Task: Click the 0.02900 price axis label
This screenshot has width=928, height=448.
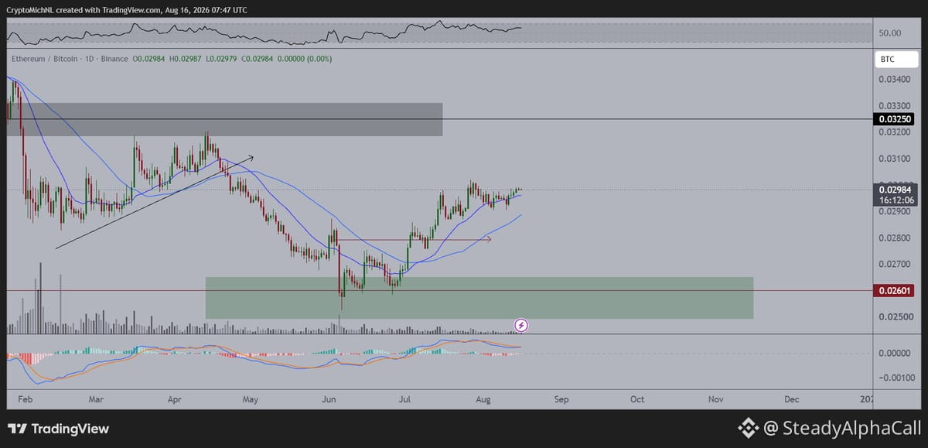Action: click(894, 211)
